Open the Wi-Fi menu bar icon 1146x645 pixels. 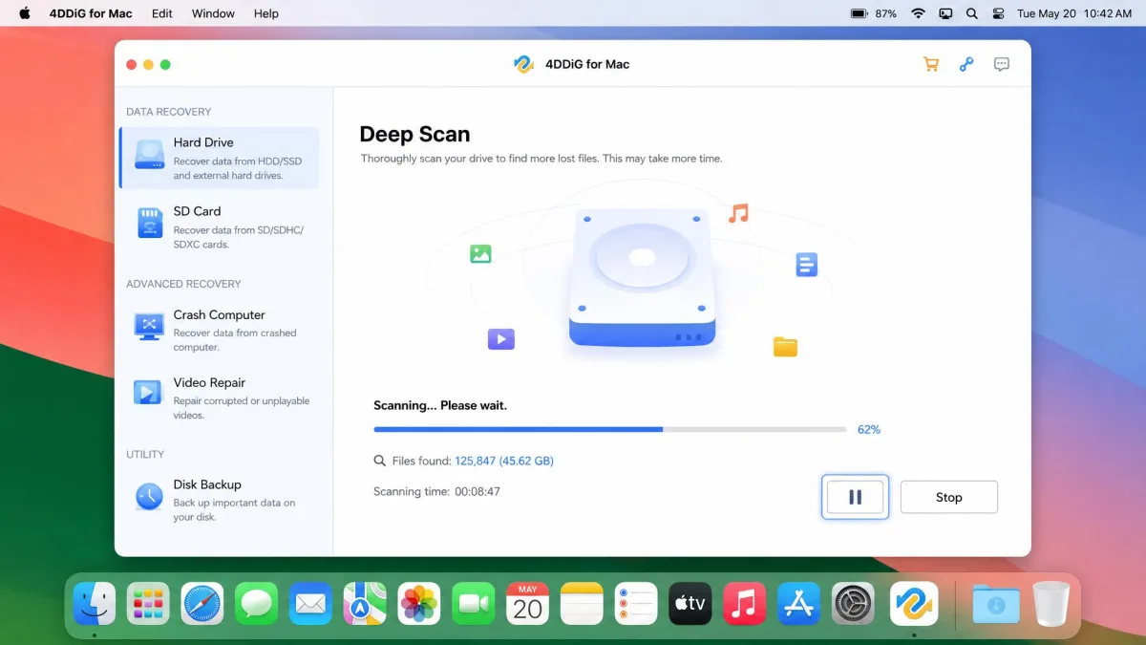[919, 13]
